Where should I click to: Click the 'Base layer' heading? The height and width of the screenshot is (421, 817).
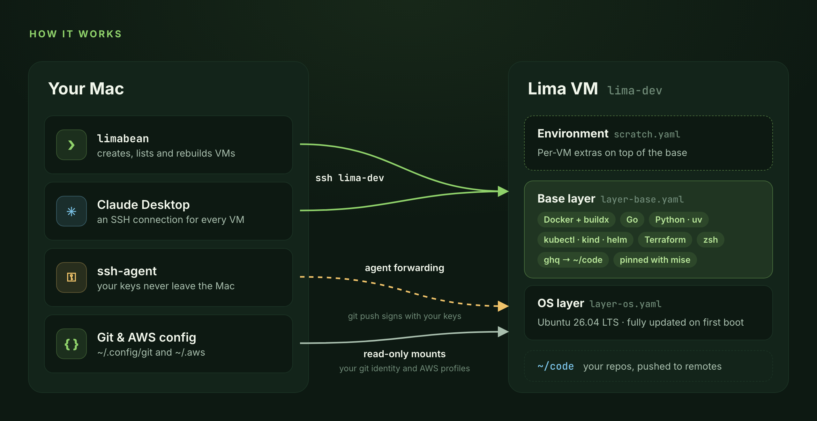coord(566,198)
